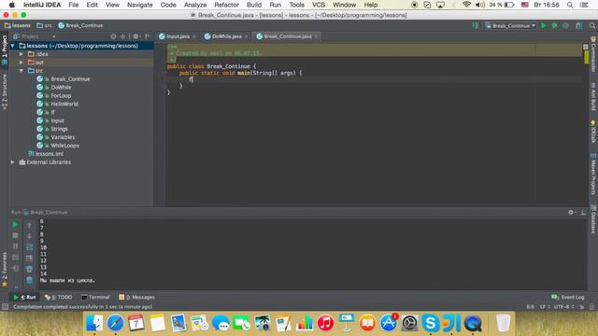
Task: Open the Messages tool window tab
Action: tap(136, 297)
